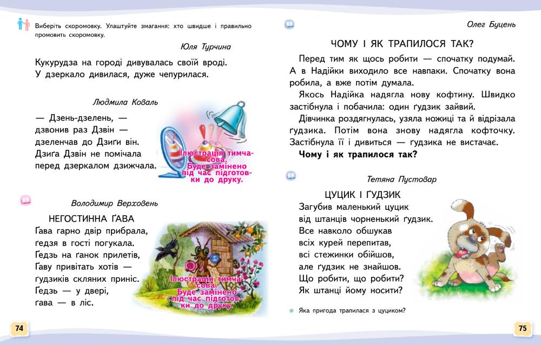
Task: Click the line '— Дзень-дзелень, —'
Action: coord(81,118)
